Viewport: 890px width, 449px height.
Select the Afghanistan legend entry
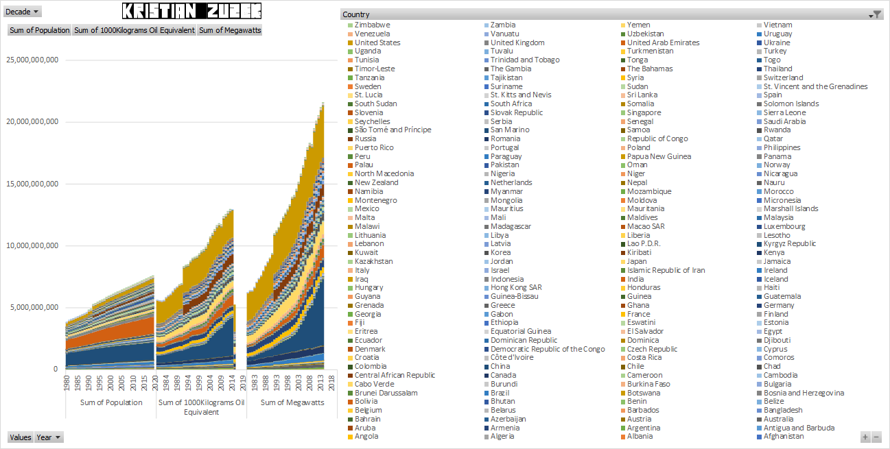[782, 437]
